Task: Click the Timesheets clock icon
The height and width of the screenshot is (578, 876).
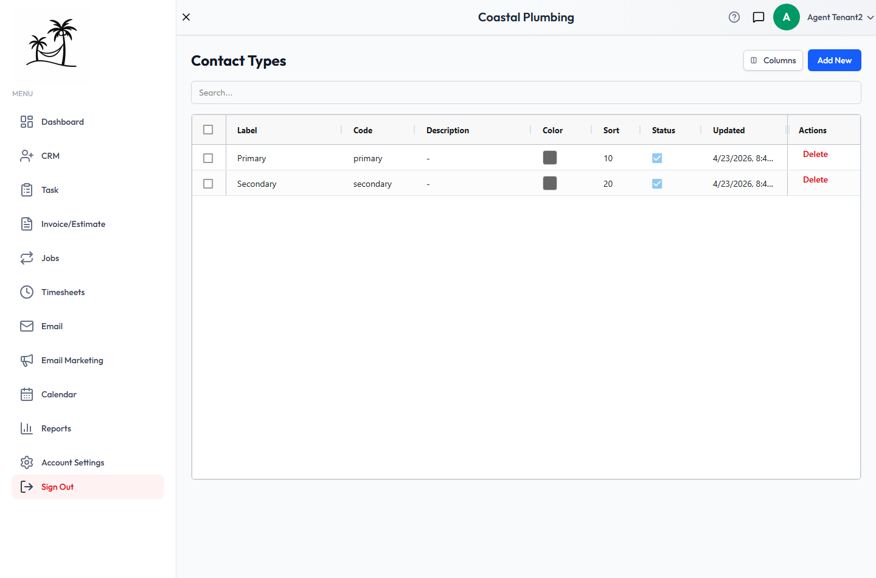Action: coord(27,292)
